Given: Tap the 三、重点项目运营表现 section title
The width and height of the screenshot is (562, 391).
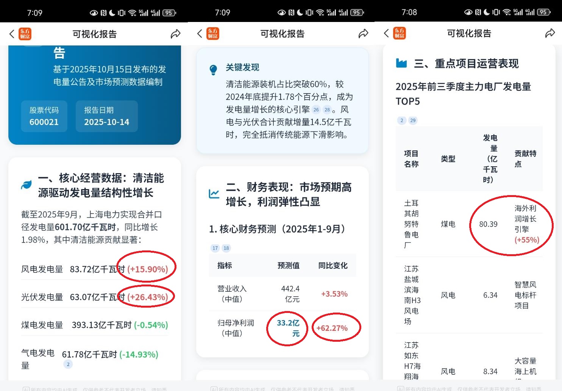Looking at the screenshot, I should tap(466, 63).
